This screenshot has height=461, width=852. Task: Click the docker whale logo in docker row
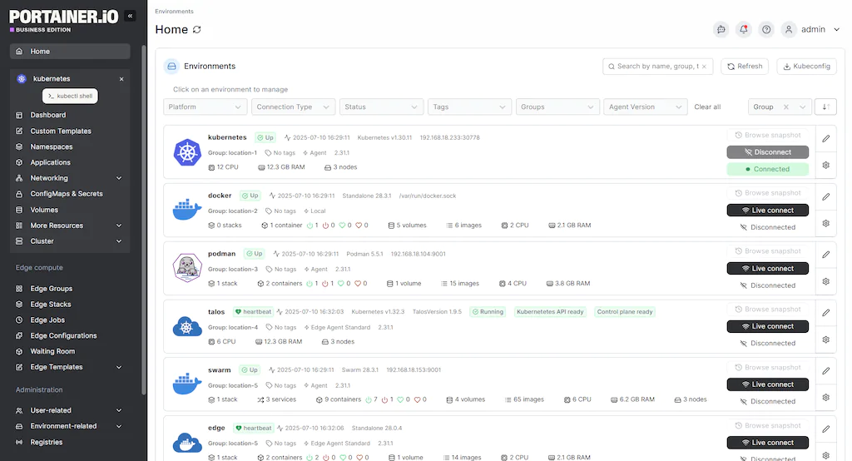(x=187, y=210)
